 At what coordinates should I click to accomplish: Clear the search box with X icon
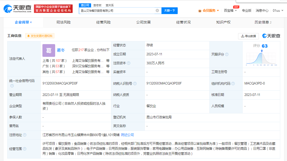157,10
